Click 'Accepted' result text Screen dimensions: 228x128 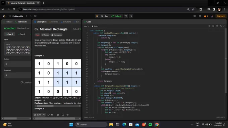(10, 28)
